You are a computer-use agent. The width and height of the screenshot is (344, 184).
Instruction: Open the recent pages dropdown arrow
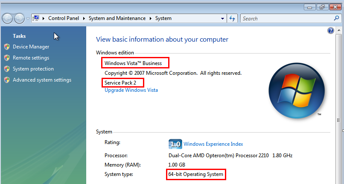[28, 19]
